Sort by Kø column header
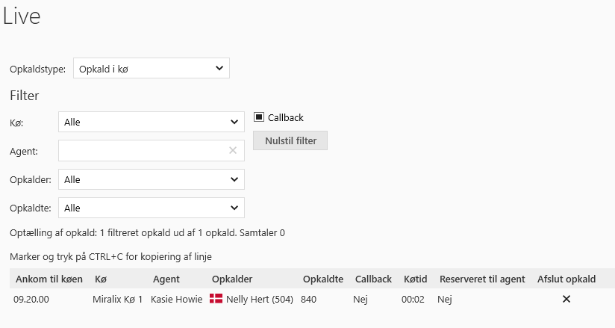Screen dimensions: 615x328 tap(100, 279)
